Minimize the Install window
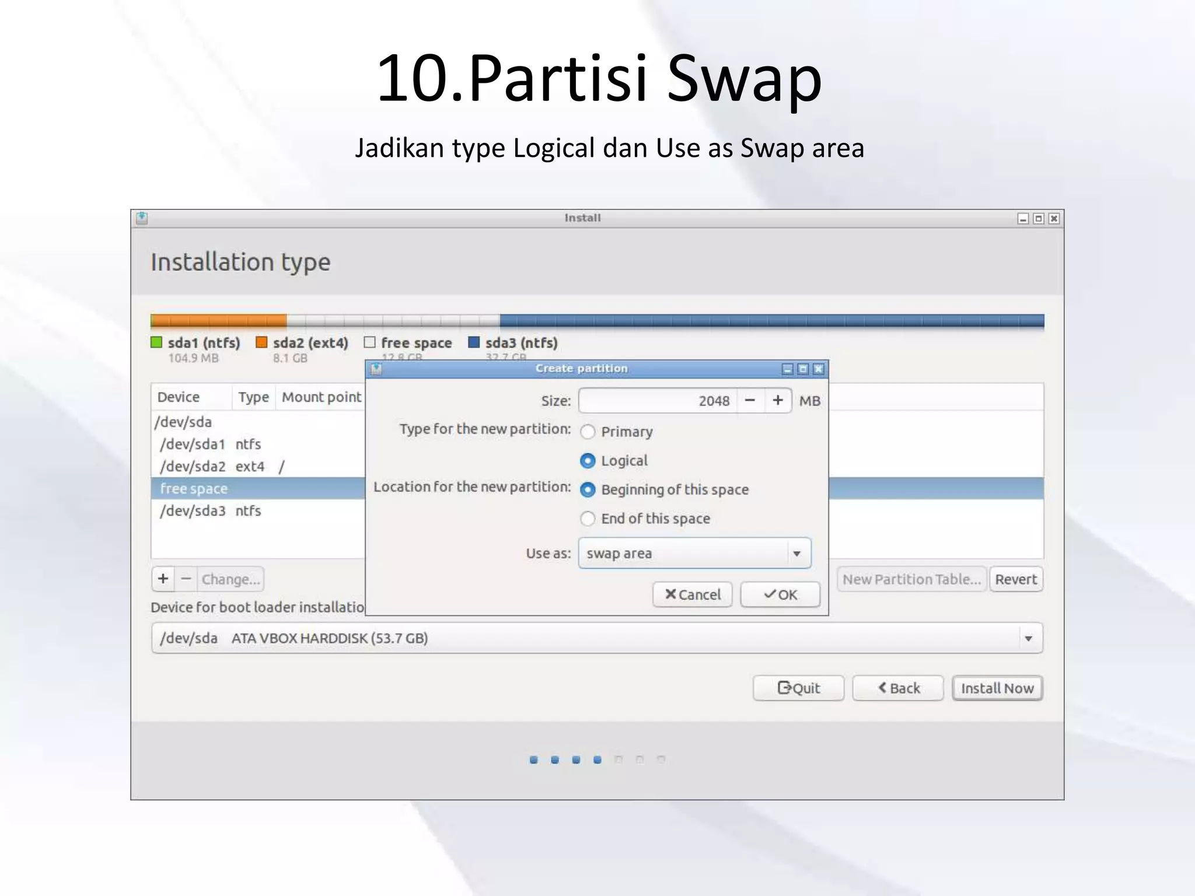 click(x=1023, y=218)
